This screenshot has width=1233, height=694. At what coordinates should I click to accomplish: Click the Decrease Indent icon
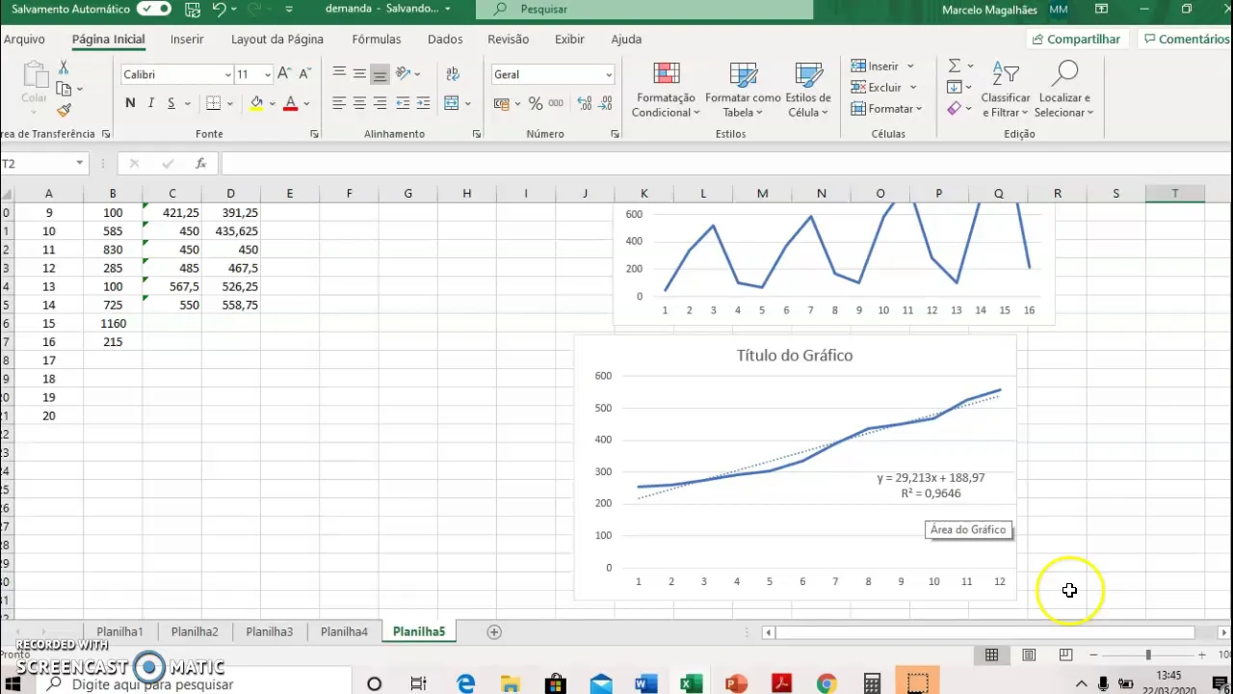(x=403, y=103)
